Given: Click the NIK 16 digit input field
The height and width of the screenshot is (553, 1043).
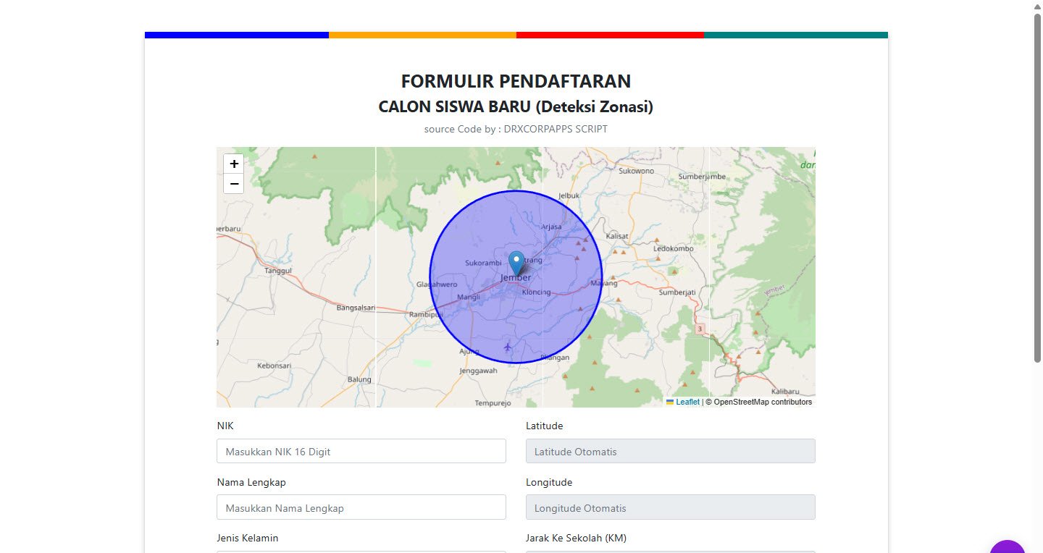Looking at the screenshot, I should coord(361,451).
